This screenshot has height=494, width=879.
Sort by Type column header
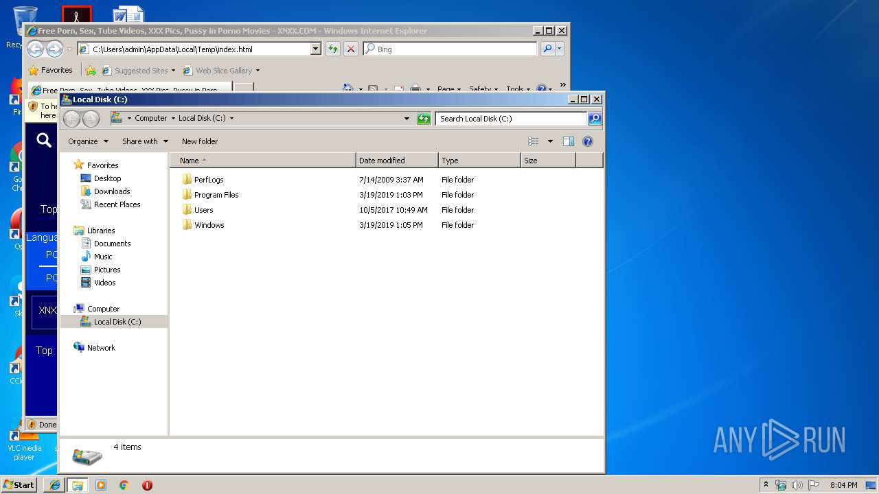click(479, 161)
